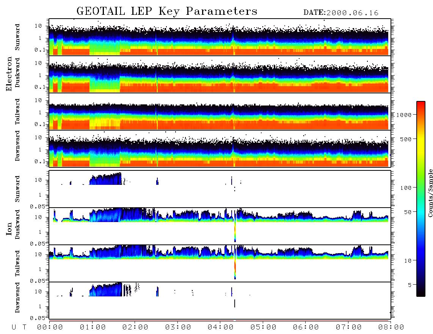Click the Ion Dawnward spectrogram panel
This screenshot has width=433, height=334.
pyautogui.click(x=220, y=301)
